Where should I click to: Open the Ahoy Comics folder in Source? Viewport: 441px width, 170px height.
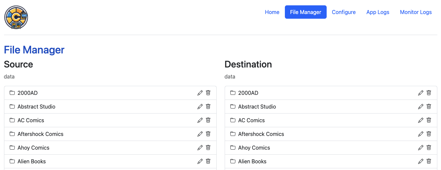coord(33,148)
